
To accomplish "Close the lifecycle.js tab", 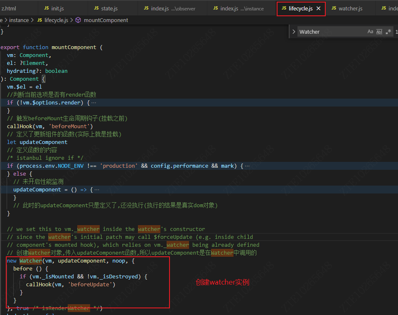I will (x=318, y=8).
